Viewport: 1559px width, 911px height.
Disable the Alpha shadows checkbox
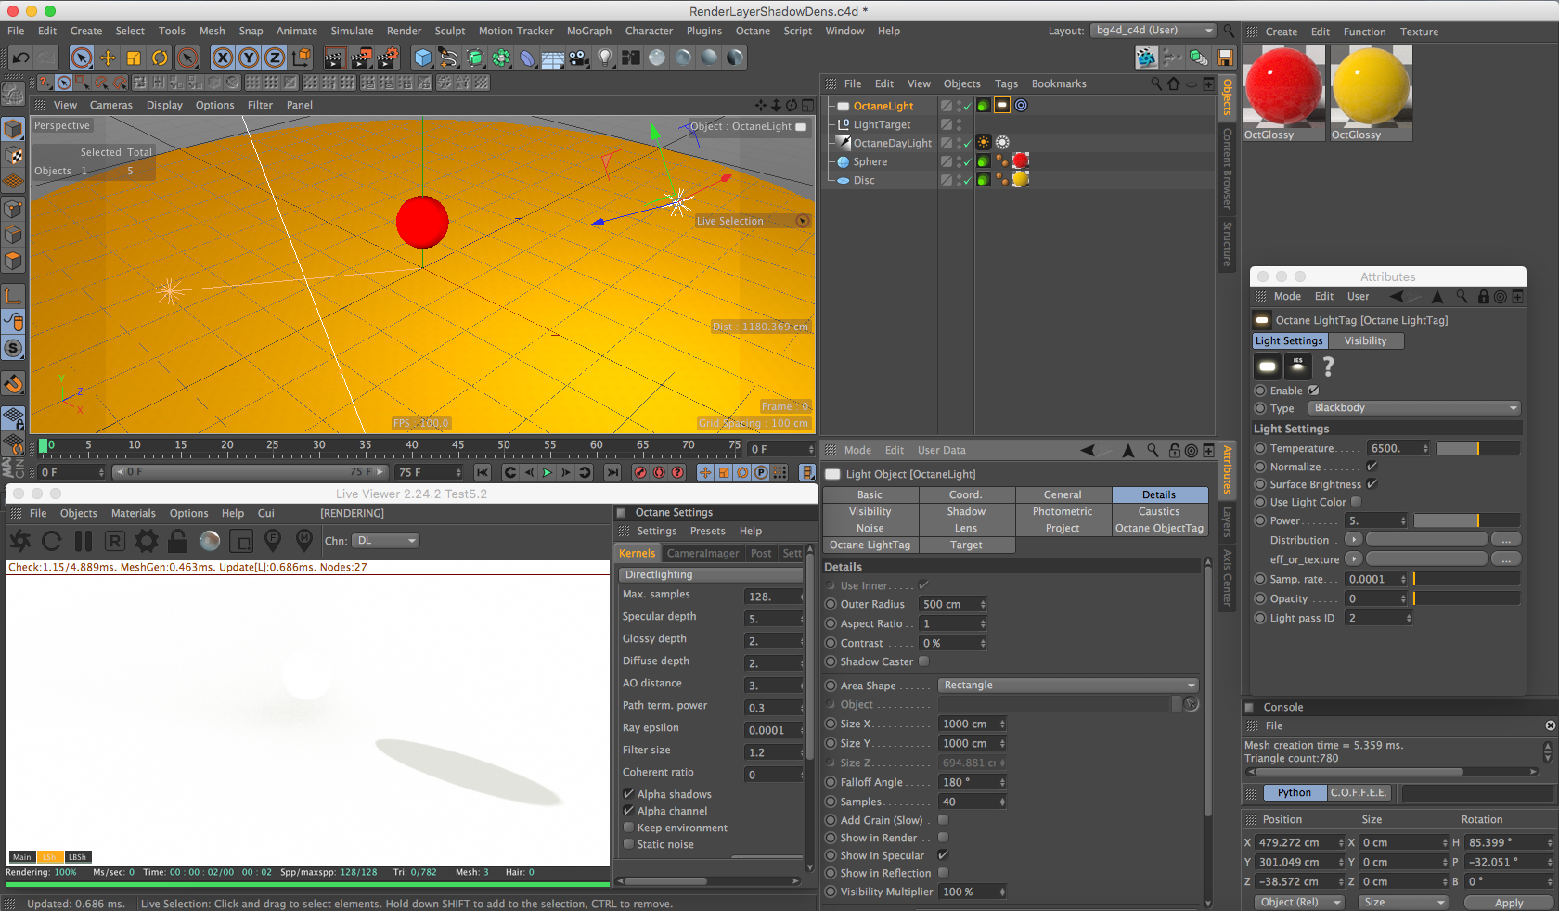click(x=628, y=794)
